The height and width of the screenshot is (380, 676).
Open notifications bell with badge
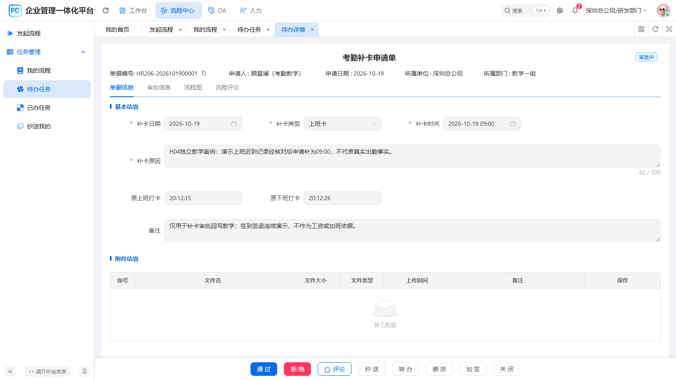[x=575, y=11]
